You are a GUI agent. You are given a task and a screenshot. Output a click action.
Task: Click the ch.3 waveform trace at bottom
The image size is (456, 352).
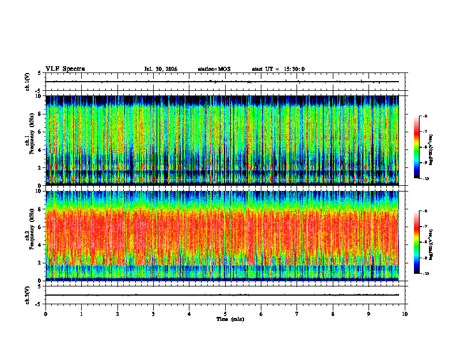[222, 295]
